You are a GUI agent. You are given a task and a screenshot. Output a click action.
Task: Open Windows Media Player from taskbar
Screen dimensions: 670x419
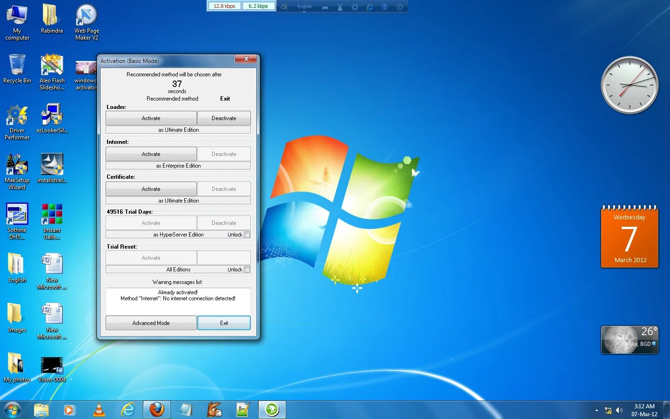coord(69,410)
